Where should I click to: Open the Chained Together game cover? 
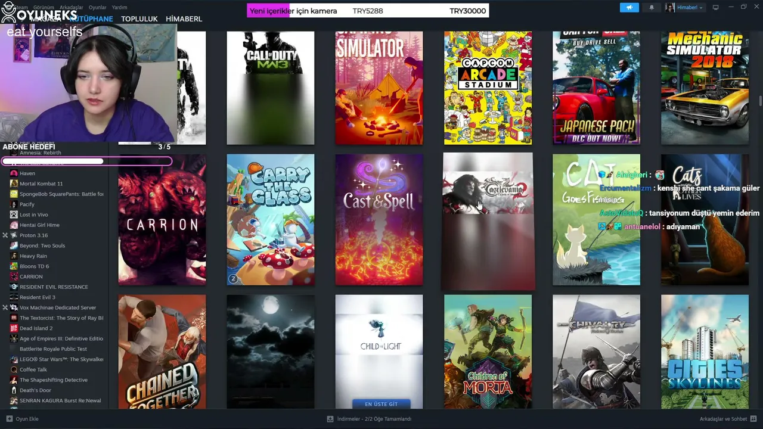(162, 352)
